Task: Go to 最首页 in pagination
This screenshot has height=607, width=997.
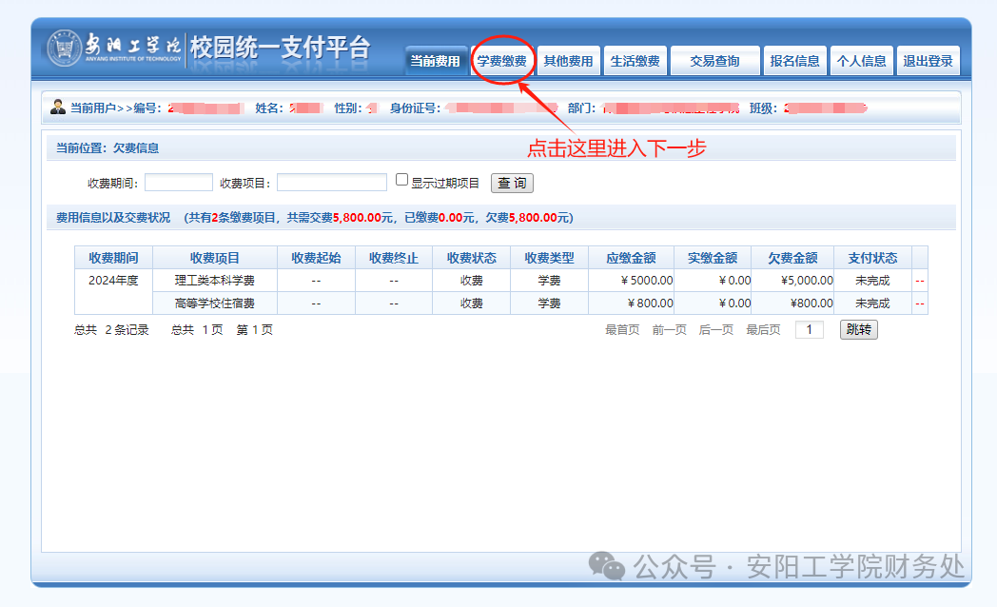Action: coord(622,330)
